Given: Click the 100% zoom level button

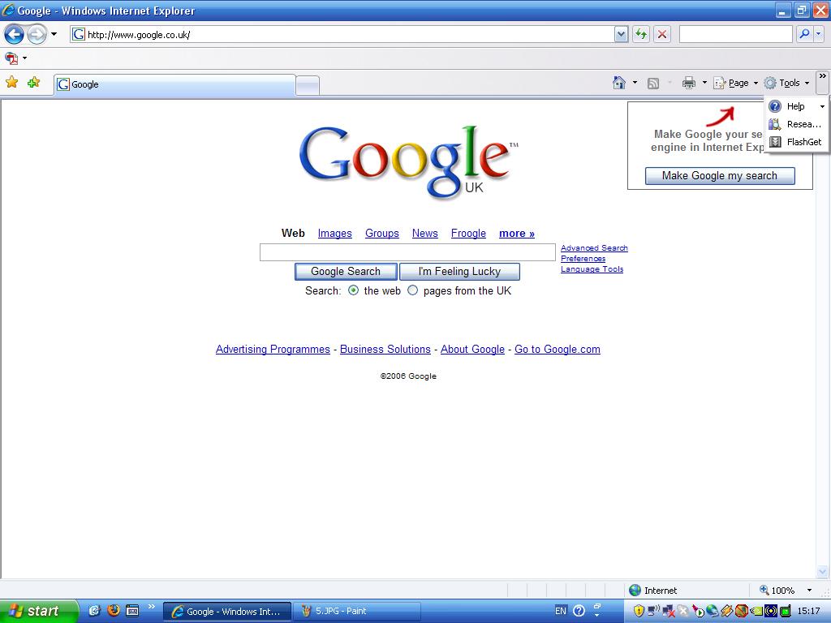Looking at the screenshot, I should click(x=777, y=591).
